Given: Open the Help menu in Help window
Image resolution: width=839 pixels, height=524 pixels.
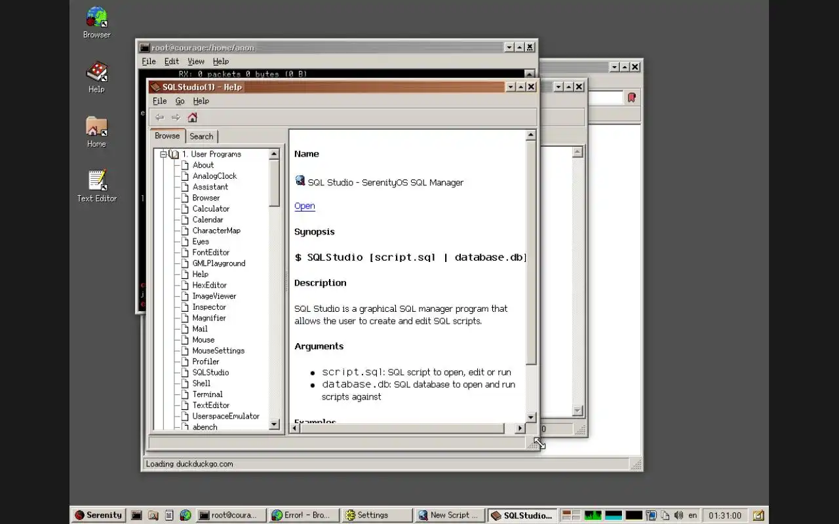Looking at the screenshot, I should coord(201,101).
